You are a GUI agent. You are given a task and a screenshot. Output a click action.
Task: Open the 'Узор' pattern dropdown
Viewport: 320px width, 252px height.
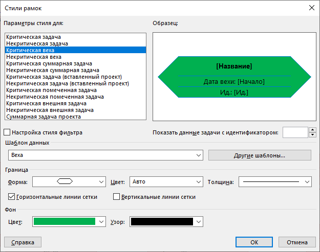coord(166,222)
